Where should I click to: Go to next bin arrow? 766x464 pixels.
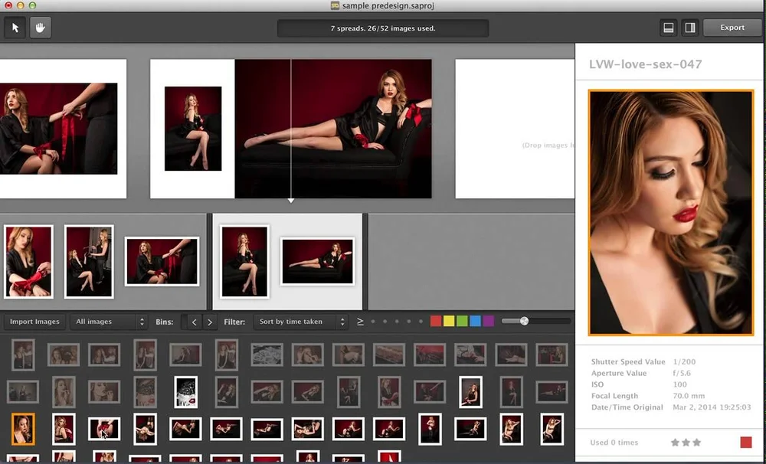pos(210,322)
